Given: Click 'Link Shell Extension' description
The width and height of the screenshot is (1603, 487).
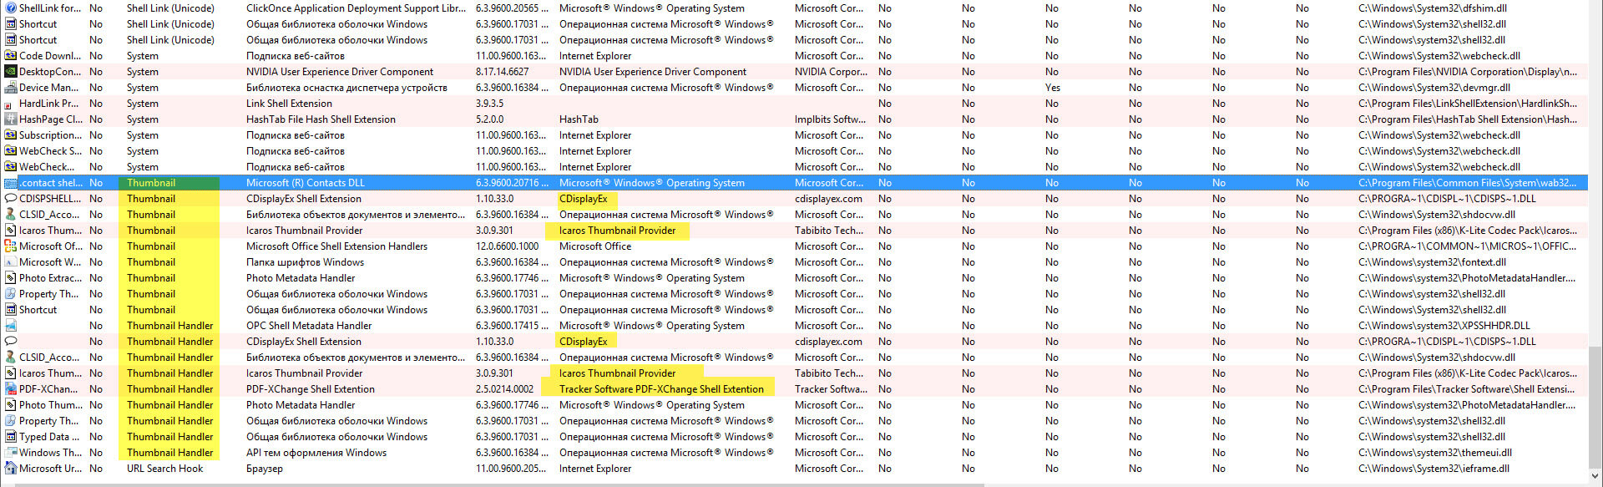Looking at the screenshot, I should click(x=289, y=104).
